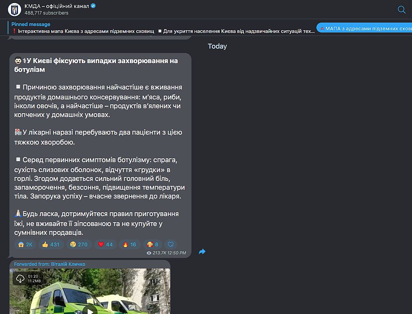Click the Today date label
The height and width of the screenshot is (314, 412).
[217, 46]
